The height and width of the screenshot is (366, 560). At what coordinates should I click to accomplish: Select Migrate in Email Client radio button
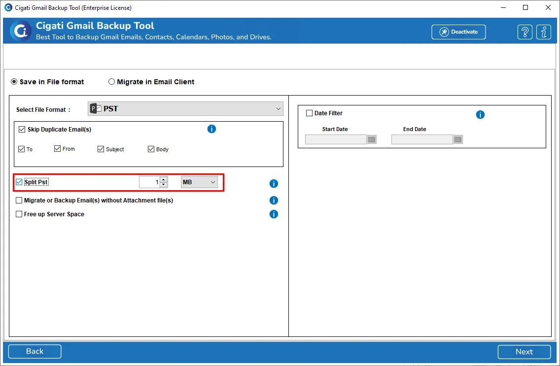click(x=111, y=82)
